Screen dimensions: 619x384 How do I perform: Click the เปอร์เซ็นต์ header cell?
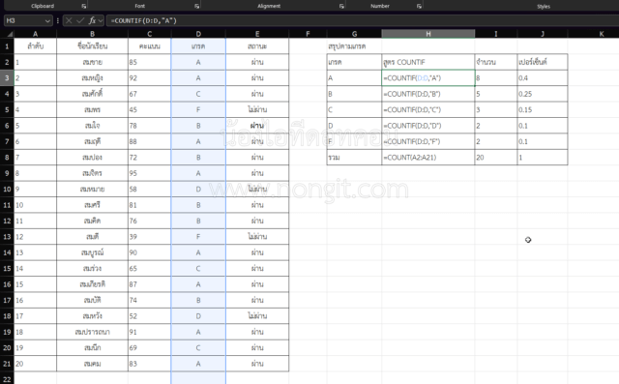543,62
